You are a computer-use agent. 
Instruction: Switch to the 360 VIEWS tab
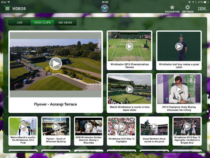[x=65, y=23]
